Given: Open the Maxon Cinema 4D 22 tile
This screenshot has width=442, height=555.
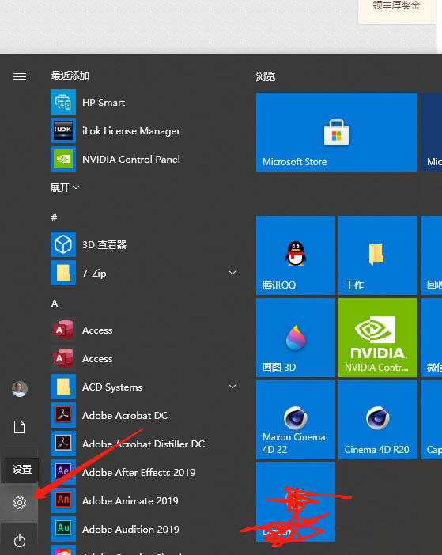Looking at the screenshot, I should click(x=296, y=420).
